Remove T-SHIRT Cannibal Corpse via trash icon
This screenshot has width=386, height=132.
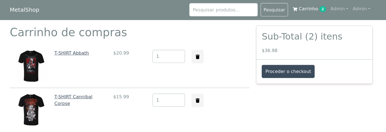click(x=197, y=101)
